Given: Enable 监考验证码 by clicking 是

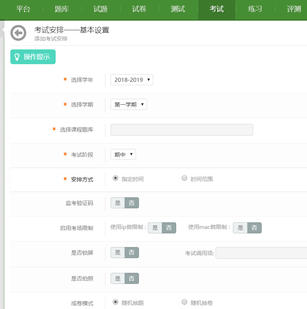Looking at the screenshot, I should coord(118,203).
